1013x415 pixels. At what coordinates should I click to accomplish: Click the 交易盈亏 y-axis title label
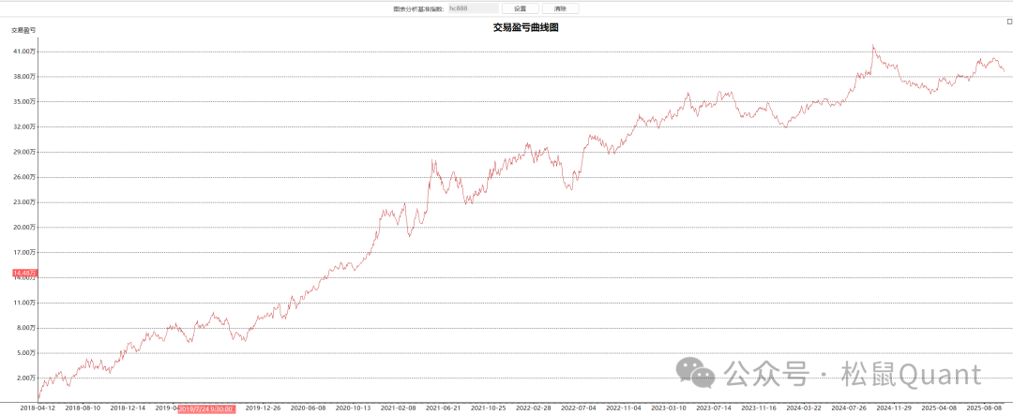[x=23, y=30]
